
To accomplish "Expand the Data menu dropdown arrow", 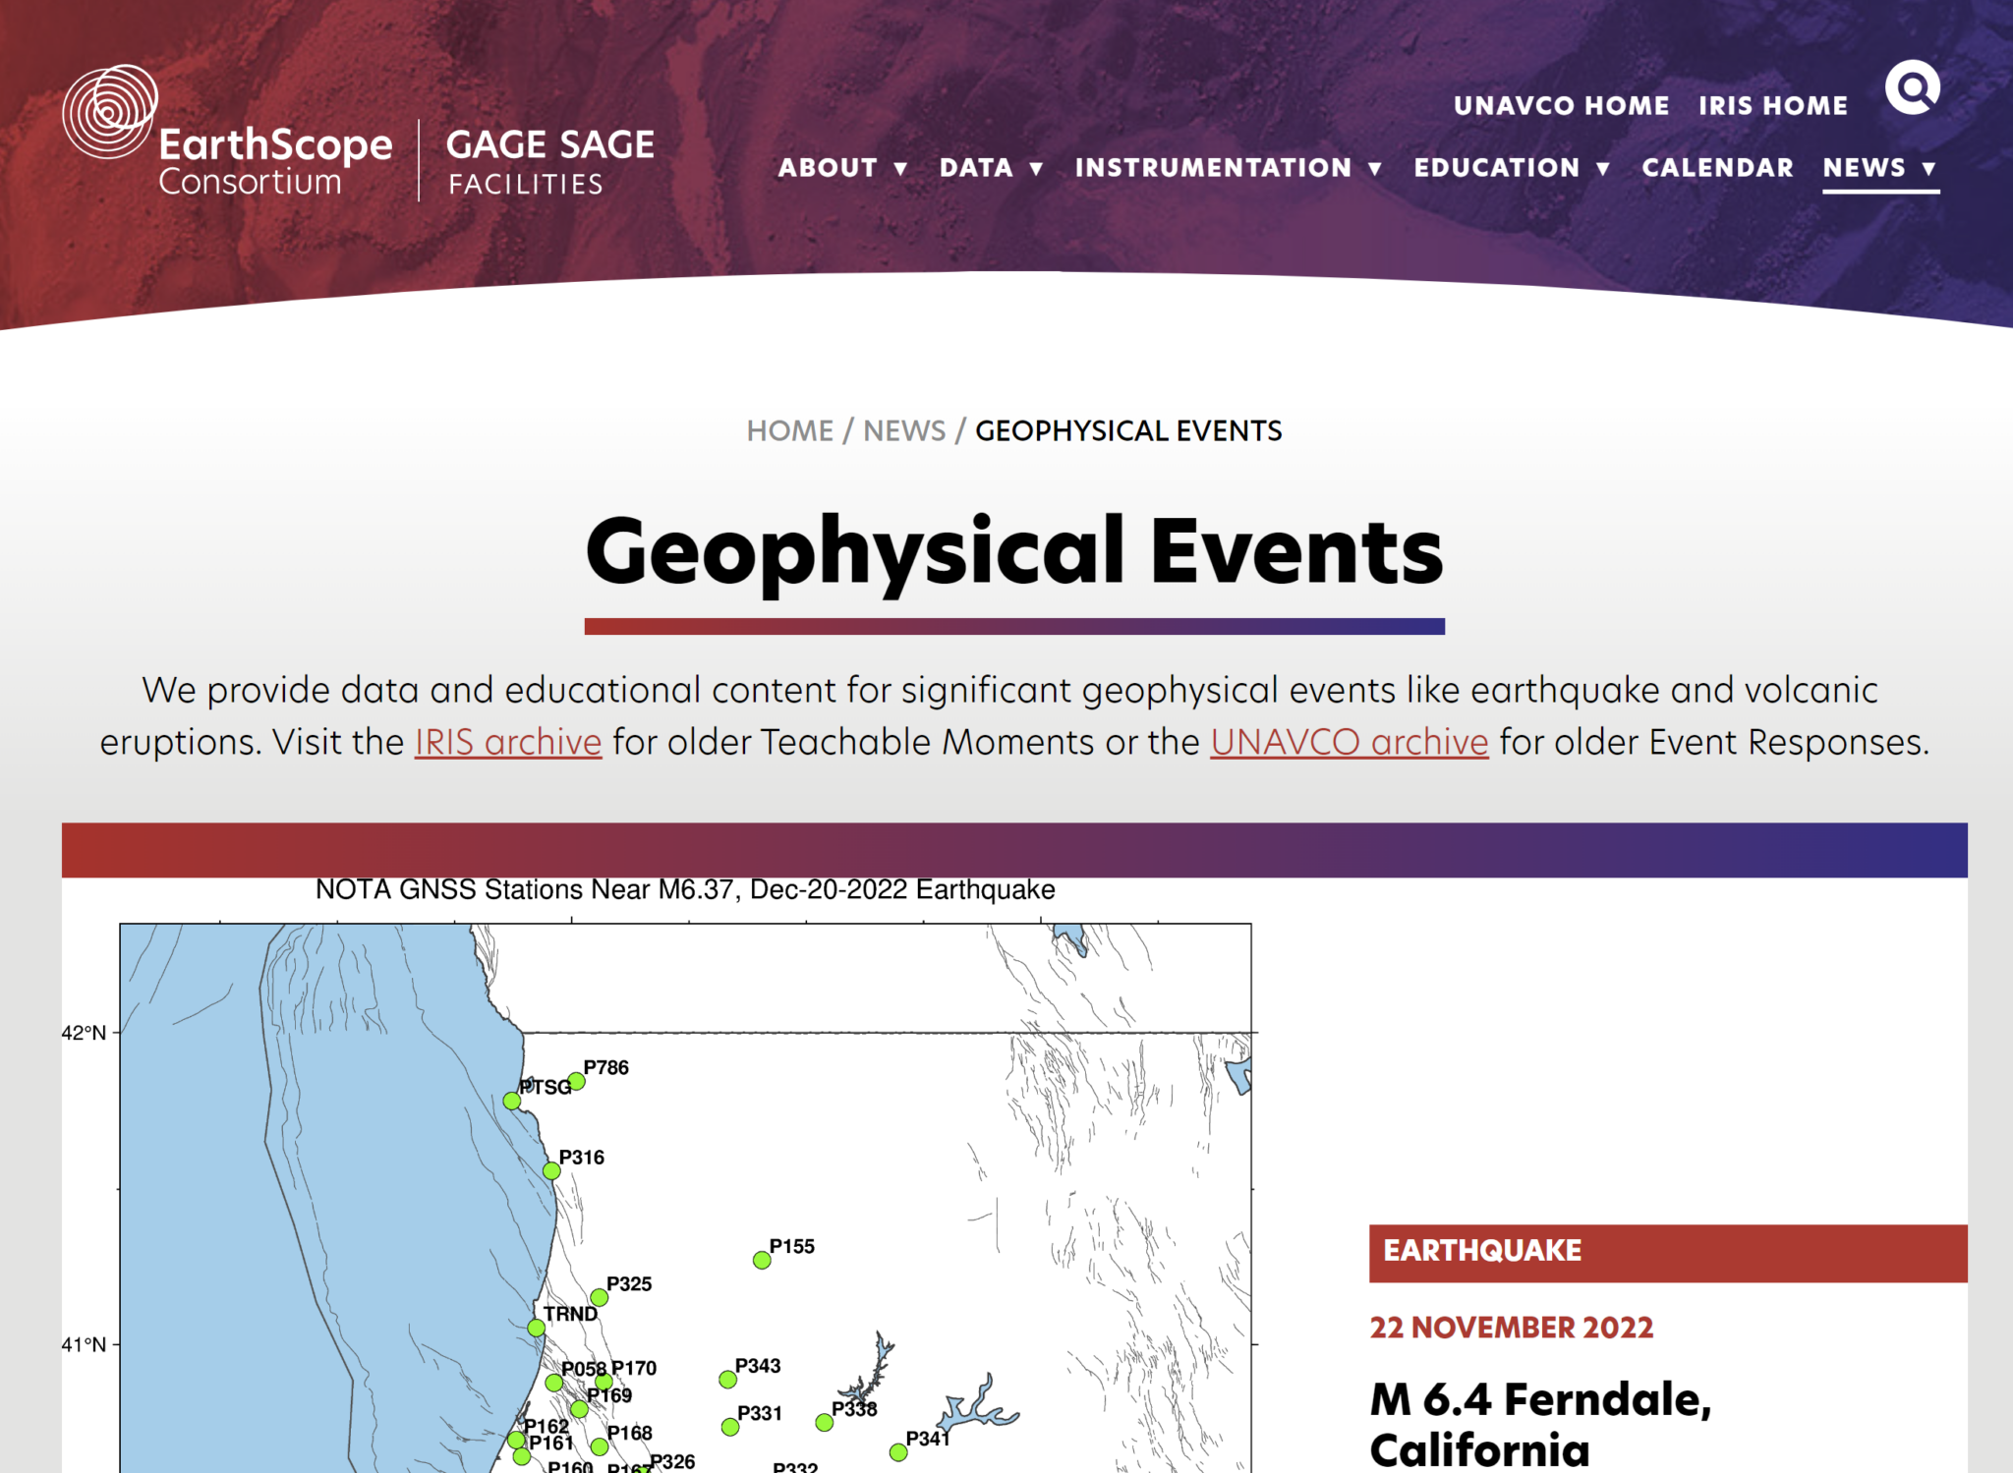I will pyautogui.click(x=1036, y=169).
